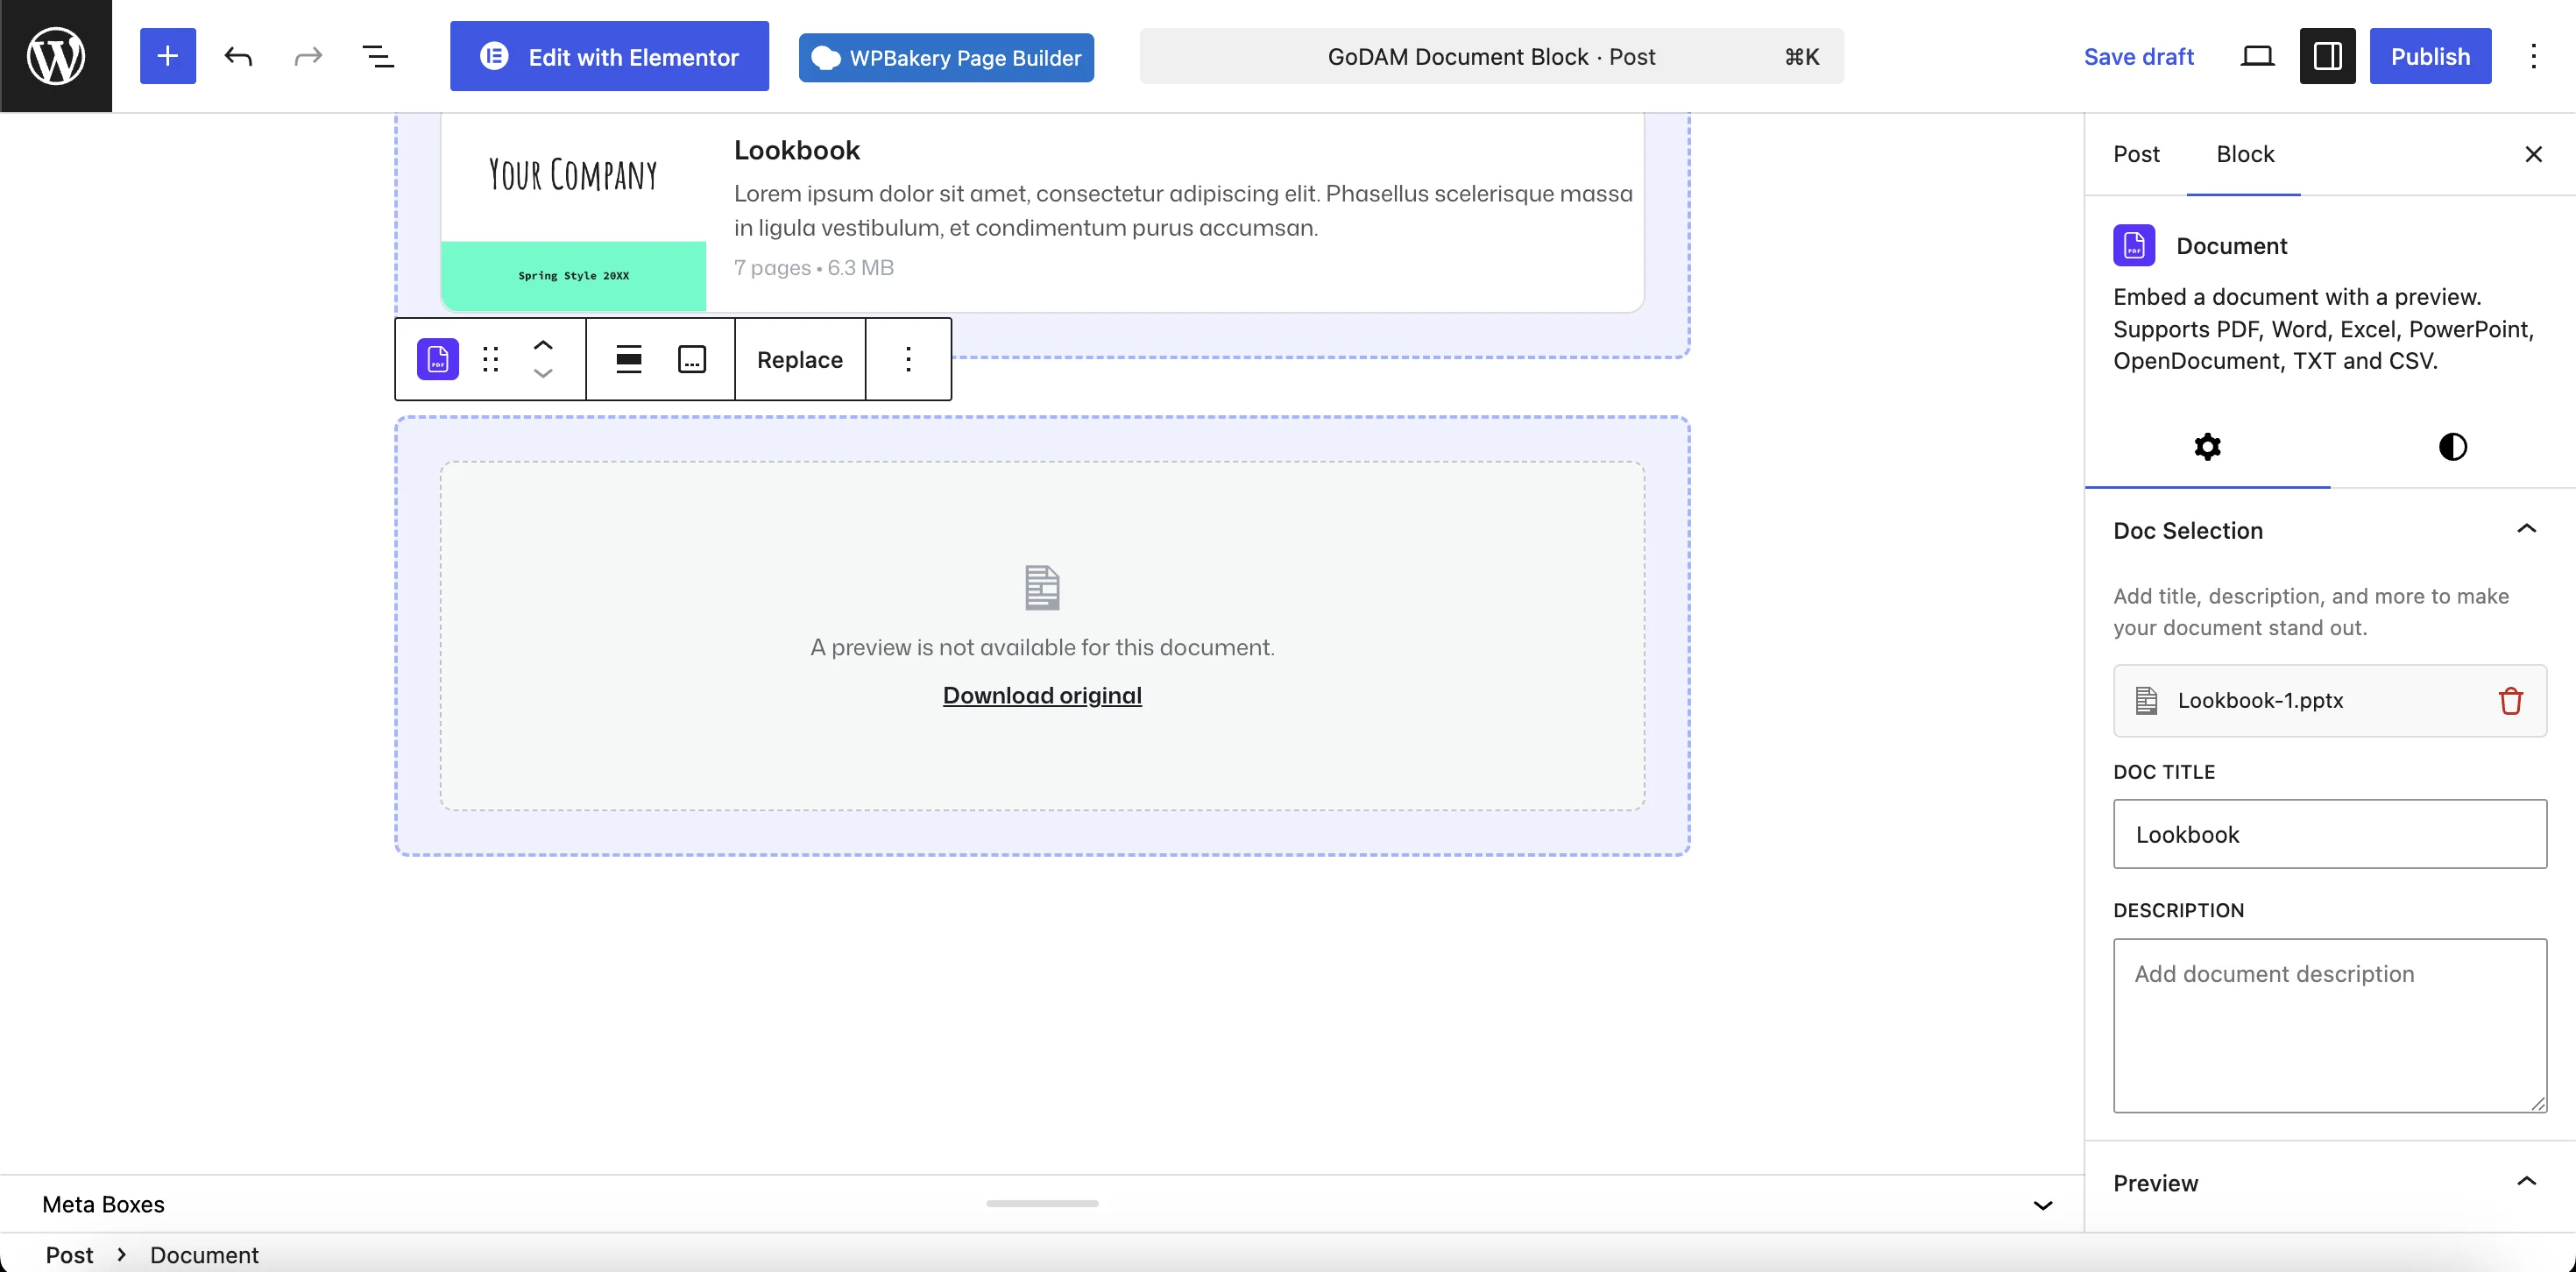
Task: Undo the last change
Action: click(x=238, y=56)
